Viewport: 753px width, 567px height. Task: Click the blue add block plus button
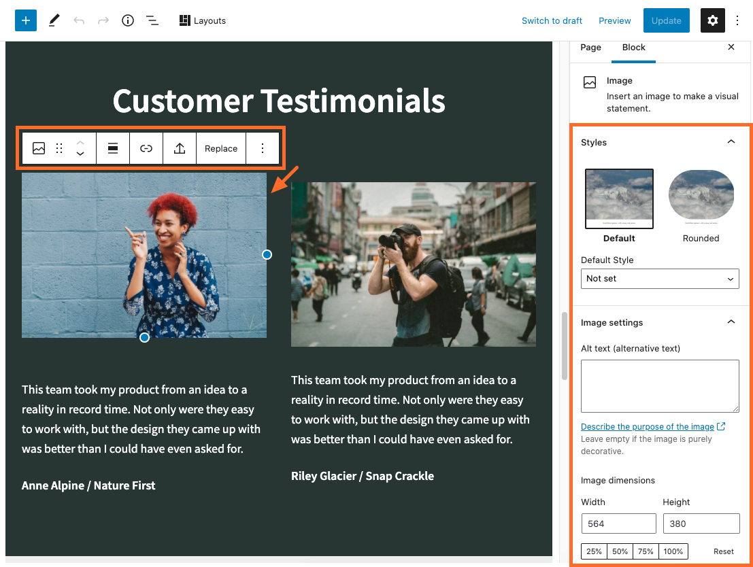coord(26,20)
